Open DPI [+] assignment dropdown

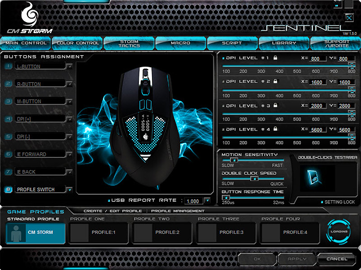69,119
